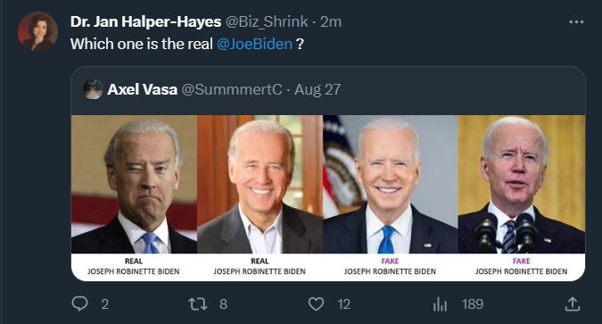
Task: Follow the @JoeBiden mention link
Action: pos(254,44)
